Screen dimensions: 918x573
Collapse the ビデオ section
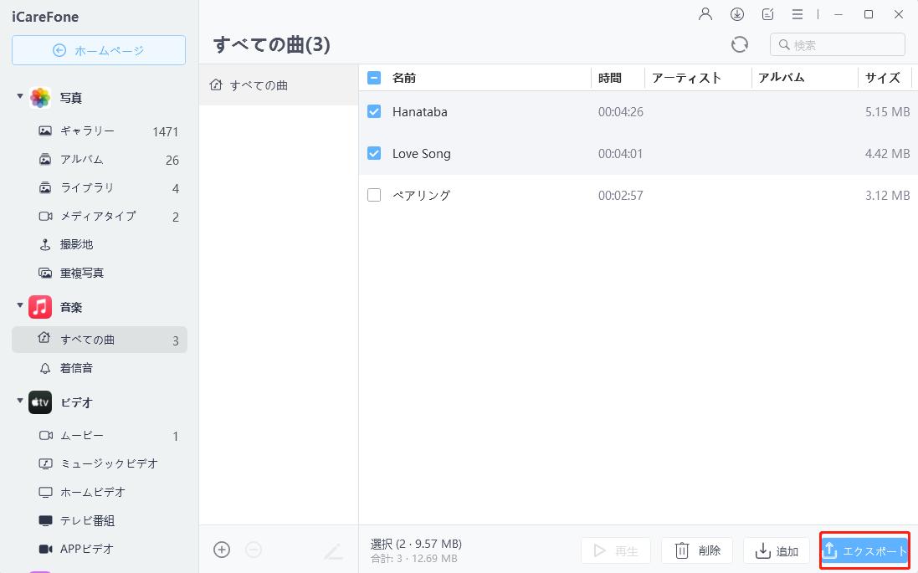20,401
